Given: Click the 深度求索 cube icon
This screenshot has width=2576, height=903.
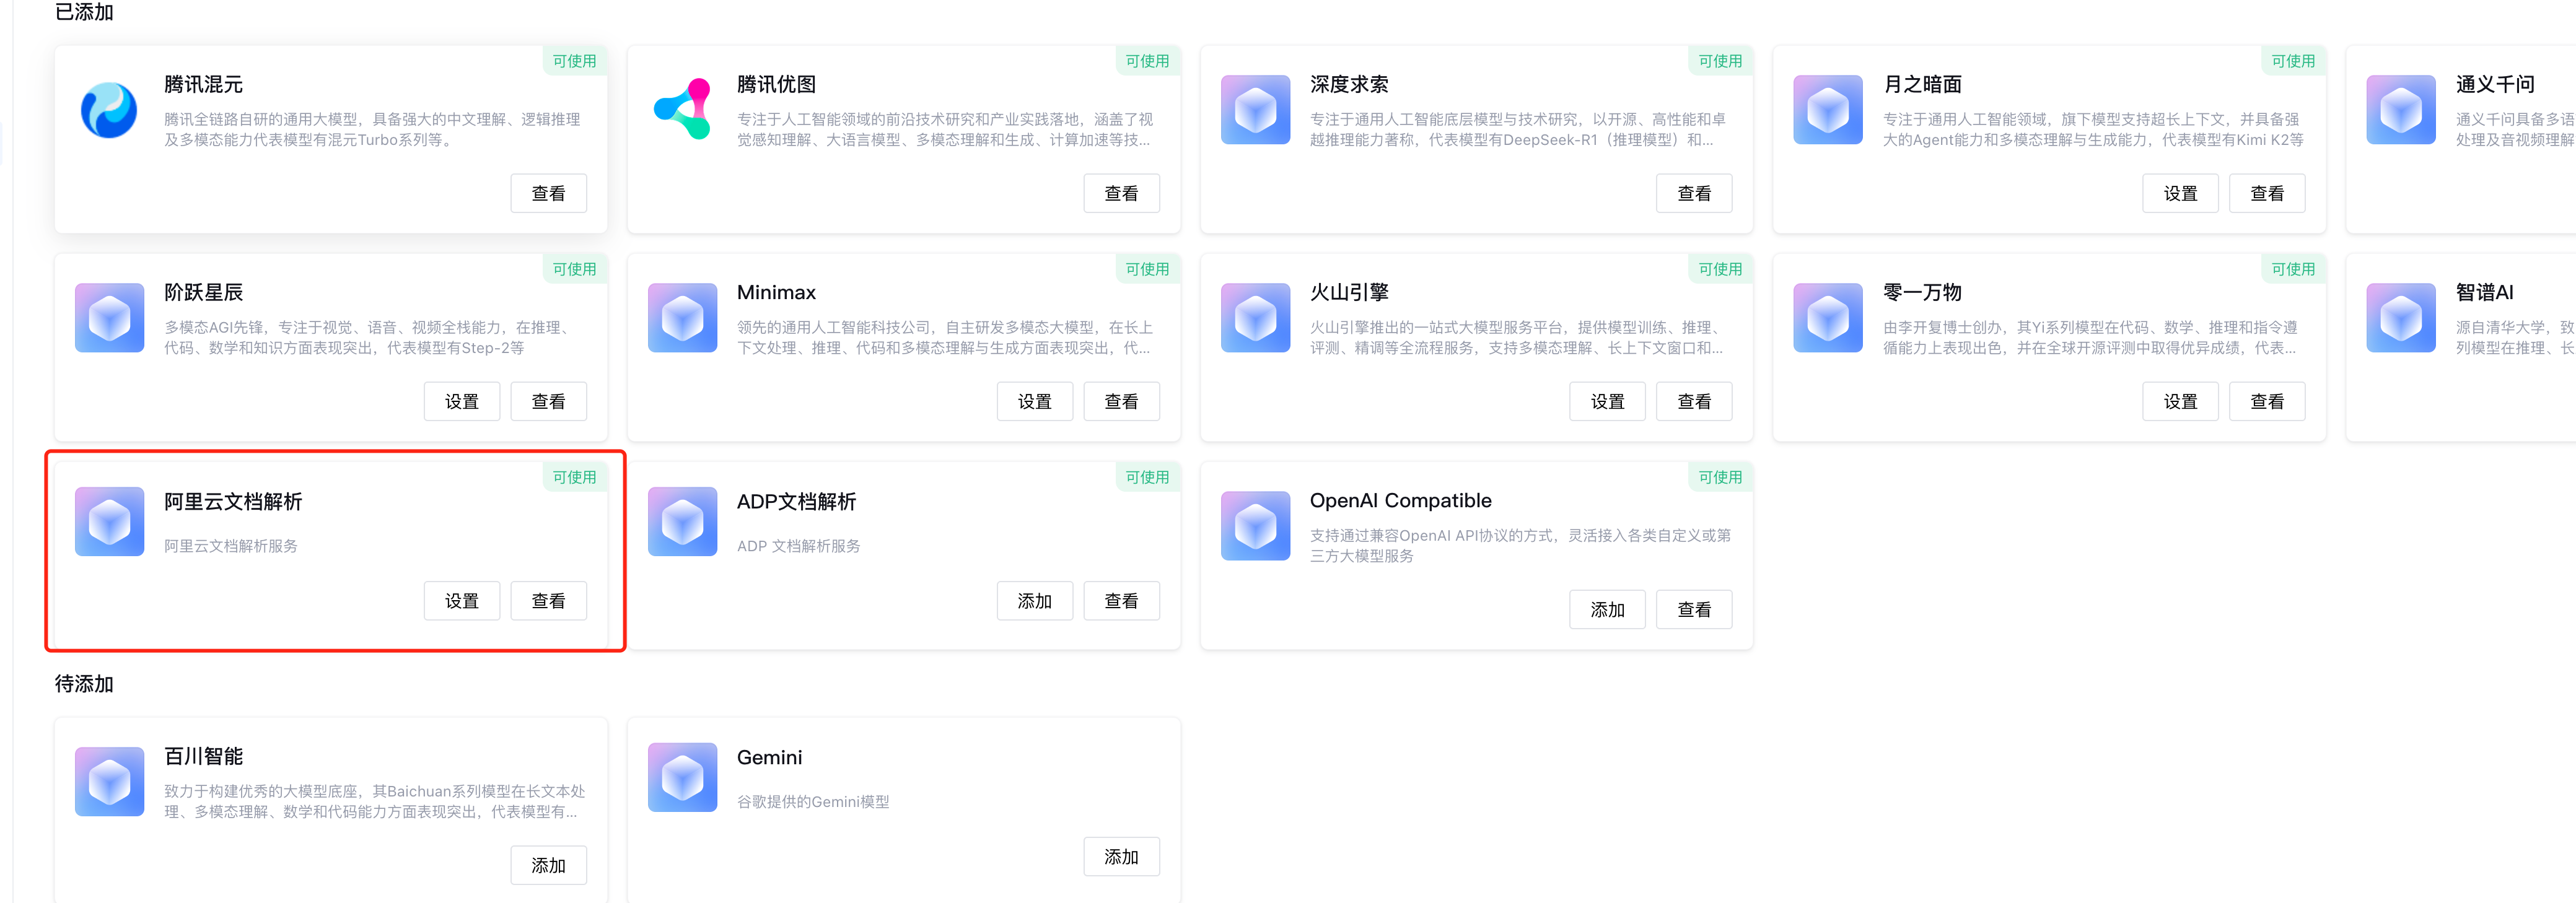Looking at the screenshot, I should point(1255,110).
